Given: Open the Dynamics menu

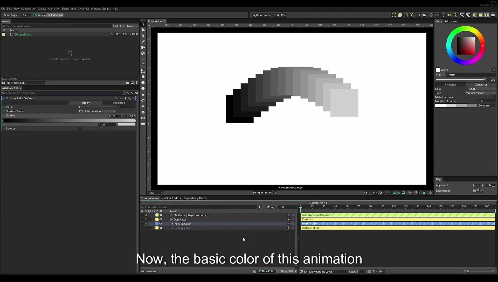Looking at the screenshot, I should [x=83, y=9].
